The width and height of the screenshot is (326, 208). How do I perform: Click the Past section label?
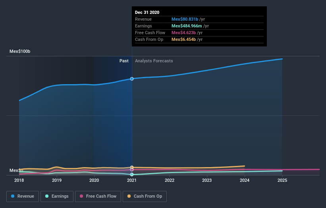tap(124, 61)
